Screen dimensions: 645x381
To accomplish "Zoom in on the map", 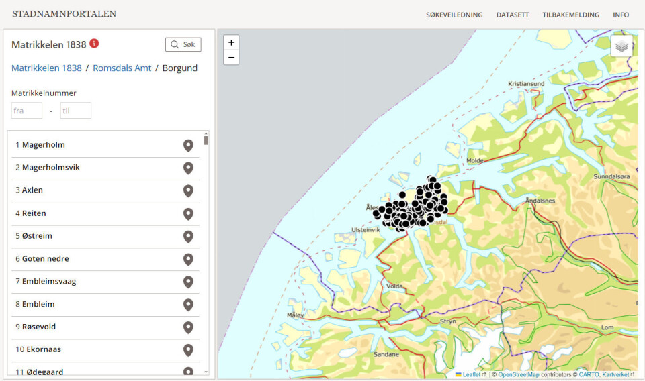I will (231, 42).
